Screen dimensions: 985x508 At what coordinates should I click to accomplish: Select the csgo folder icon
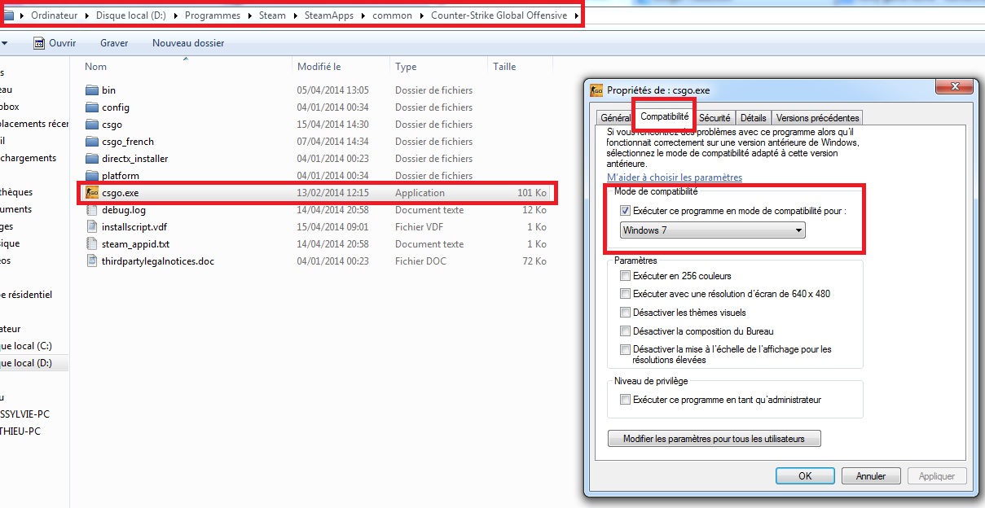(91, 125)
